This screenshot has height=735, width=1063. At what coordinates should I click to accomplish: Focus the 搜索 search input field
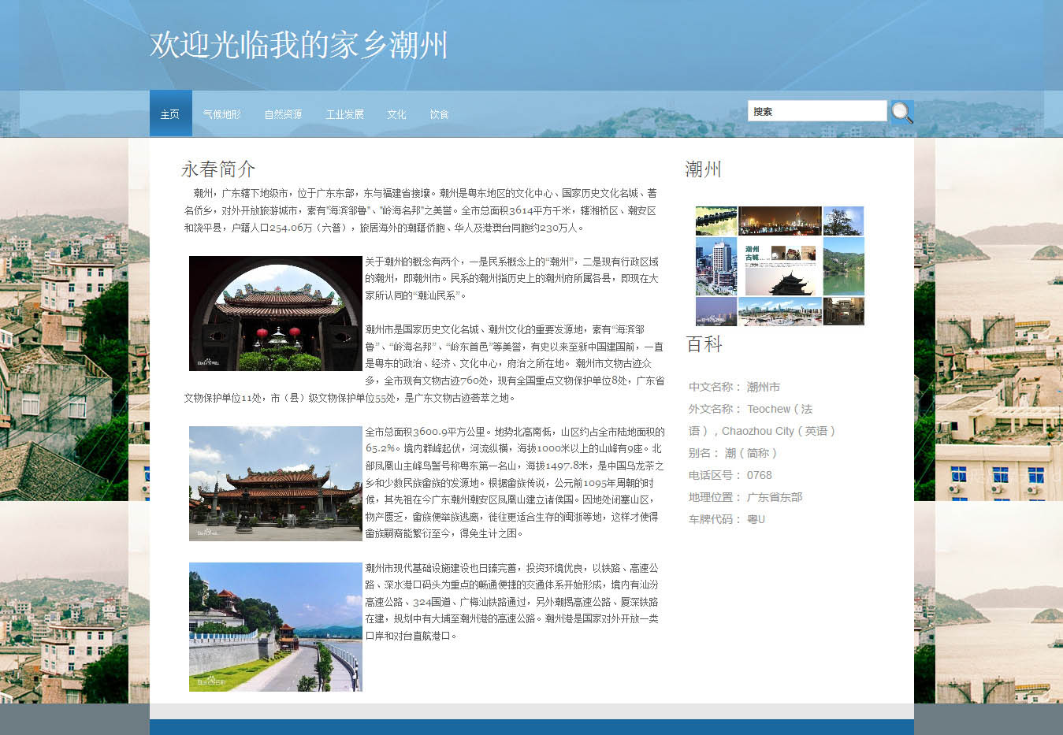(x=817, y=111)
